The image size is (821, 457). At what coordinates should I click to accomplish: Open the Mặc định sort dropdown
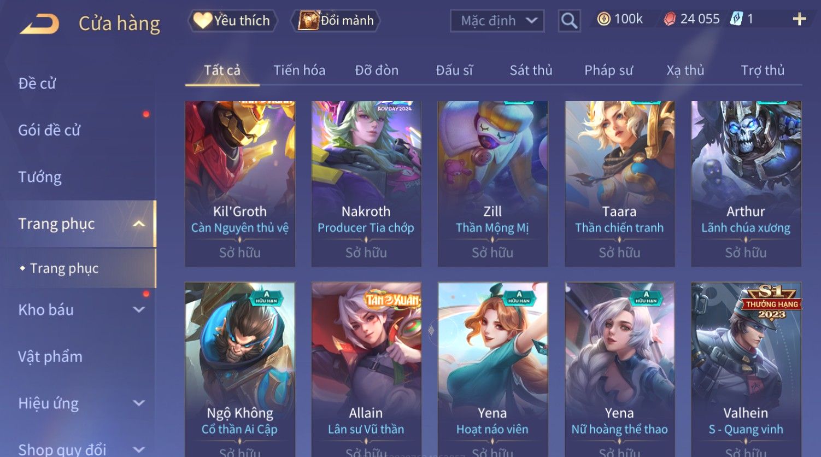[497, 21]
